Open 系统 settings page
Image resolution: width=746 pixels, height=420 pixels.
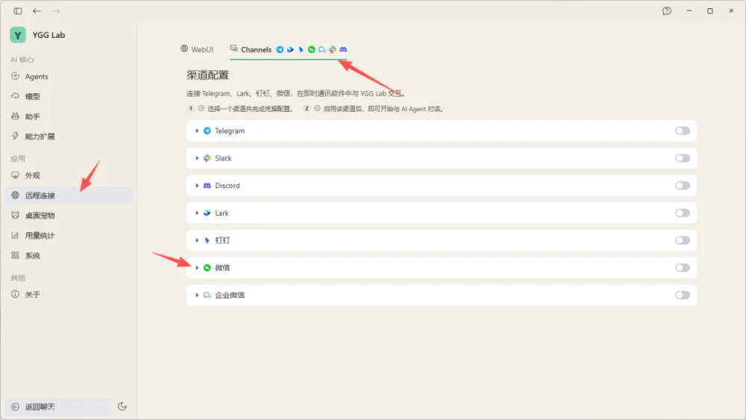(x=69, y=255)
